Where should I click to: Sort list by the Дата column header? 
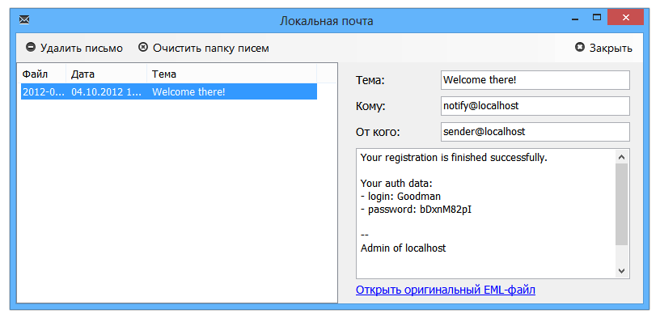click(x=107, y=74)
